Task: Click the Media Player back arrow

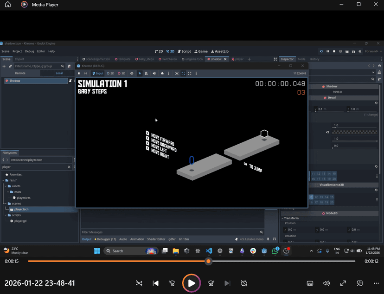Action: tap(8, 5)
